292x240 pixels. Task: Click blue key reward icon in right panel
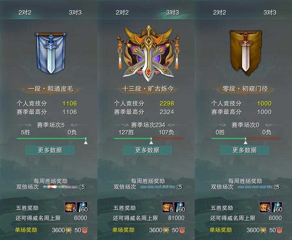click(277, 208)
